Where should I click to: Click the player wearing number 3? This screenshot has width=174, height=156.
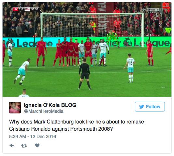(x=130, y=68)
